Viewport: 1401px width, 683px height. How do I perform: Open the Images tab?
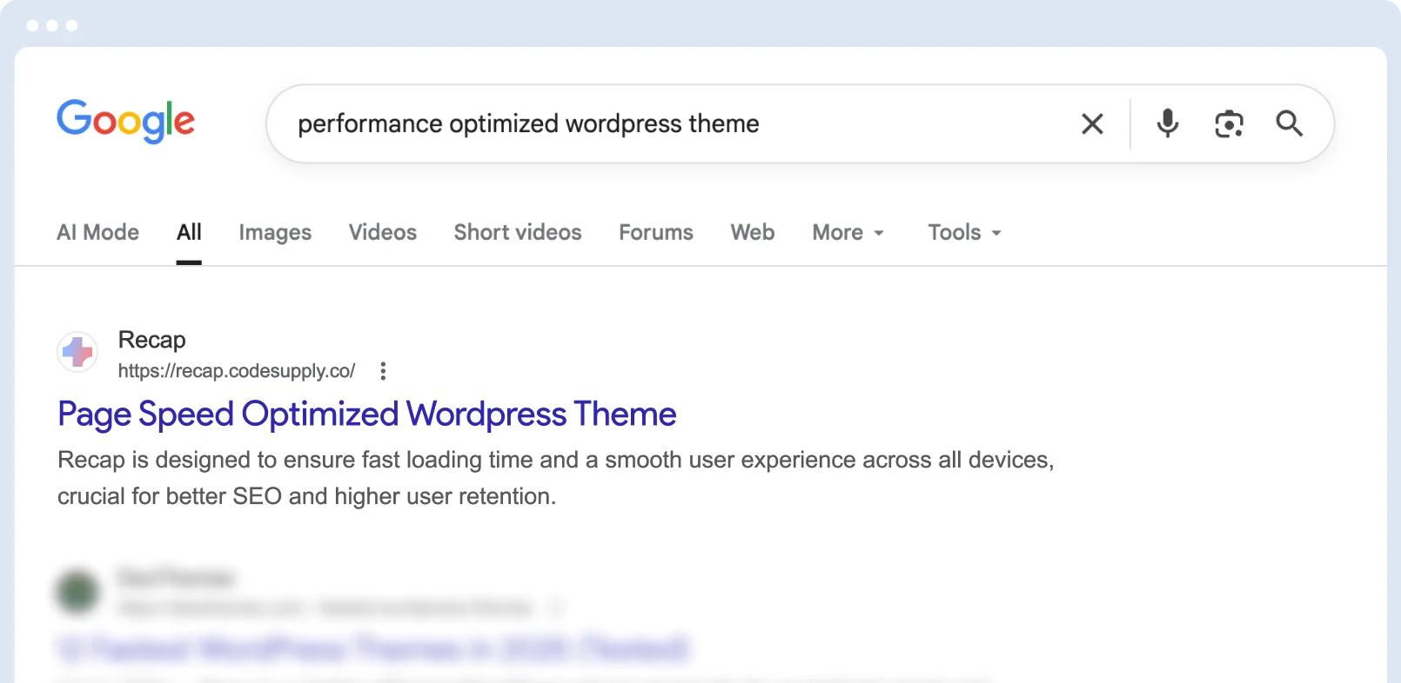click(x=275, y=232)
